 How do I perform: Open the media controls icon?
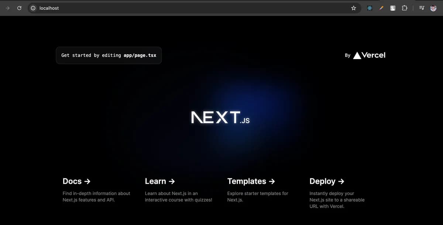(422, 8)
